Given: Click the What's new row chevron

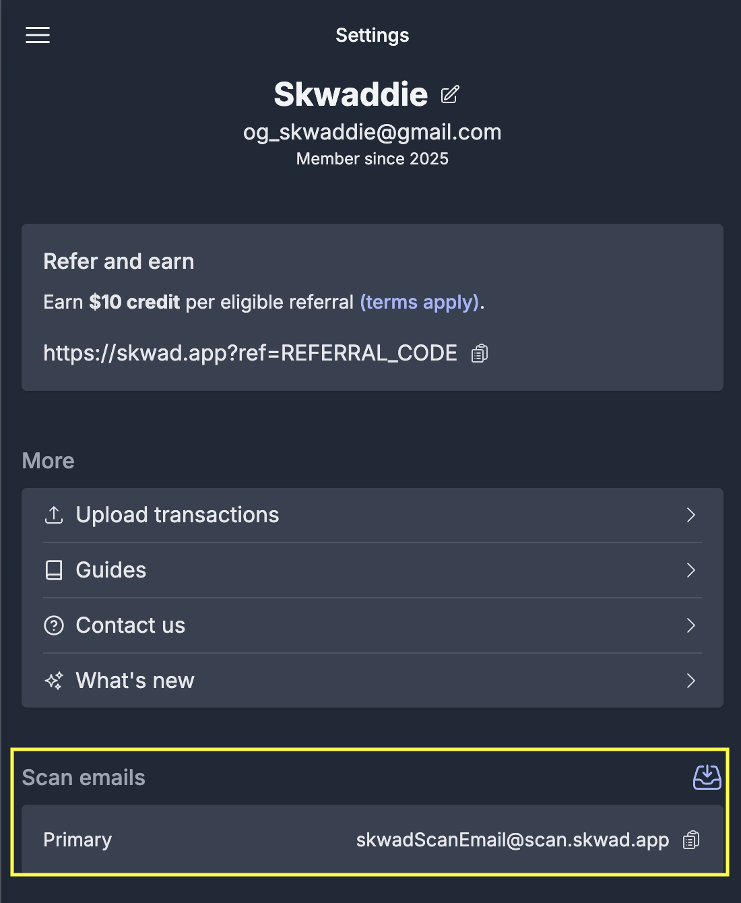Looking at the screenshot, I should pyautogui.click(x=690, y=681).
